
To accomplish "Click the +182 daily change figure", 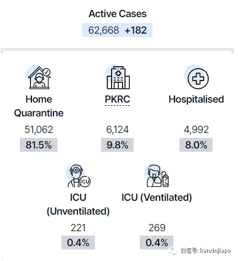I will coord(136,30).
